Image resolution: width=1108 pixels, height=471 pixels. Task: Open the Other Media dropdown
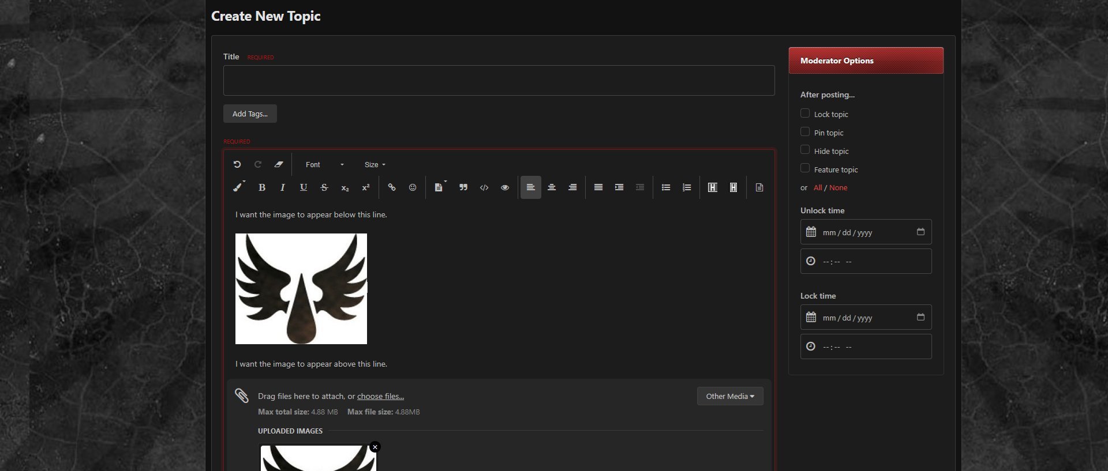(730, 396)
